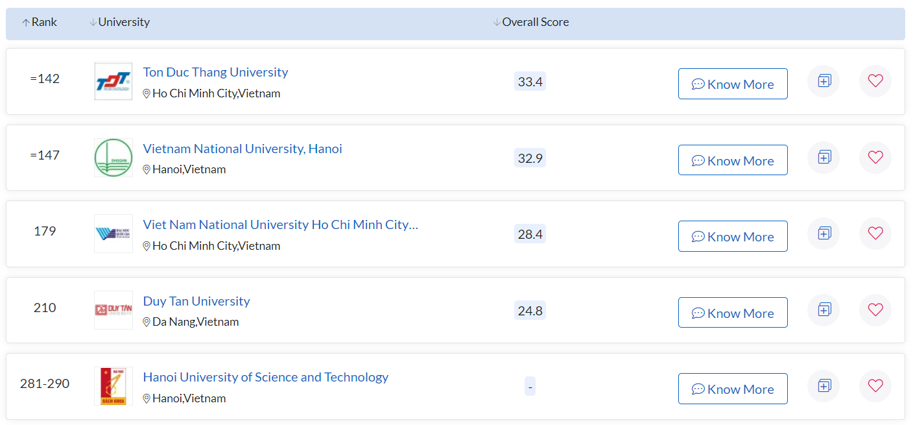
Task: Click Know More for Duy Tan University
Action: click(x=733, y=313)
